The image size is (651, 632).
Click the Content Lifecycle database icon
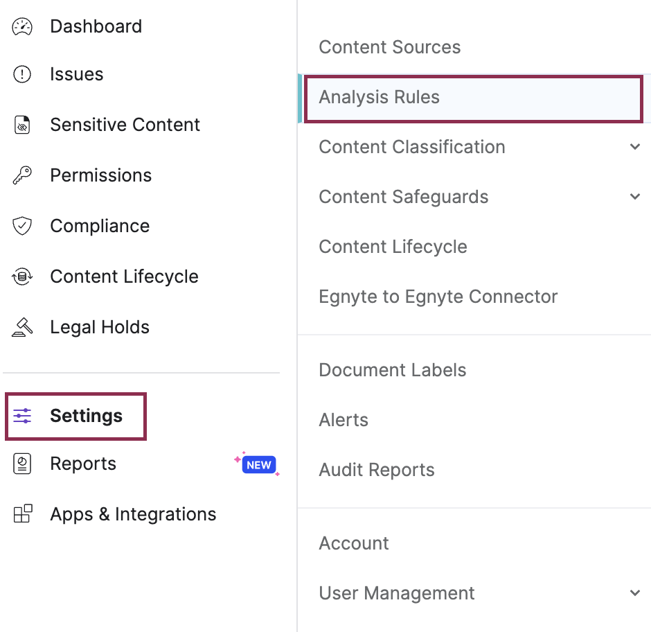coord(21,276)
